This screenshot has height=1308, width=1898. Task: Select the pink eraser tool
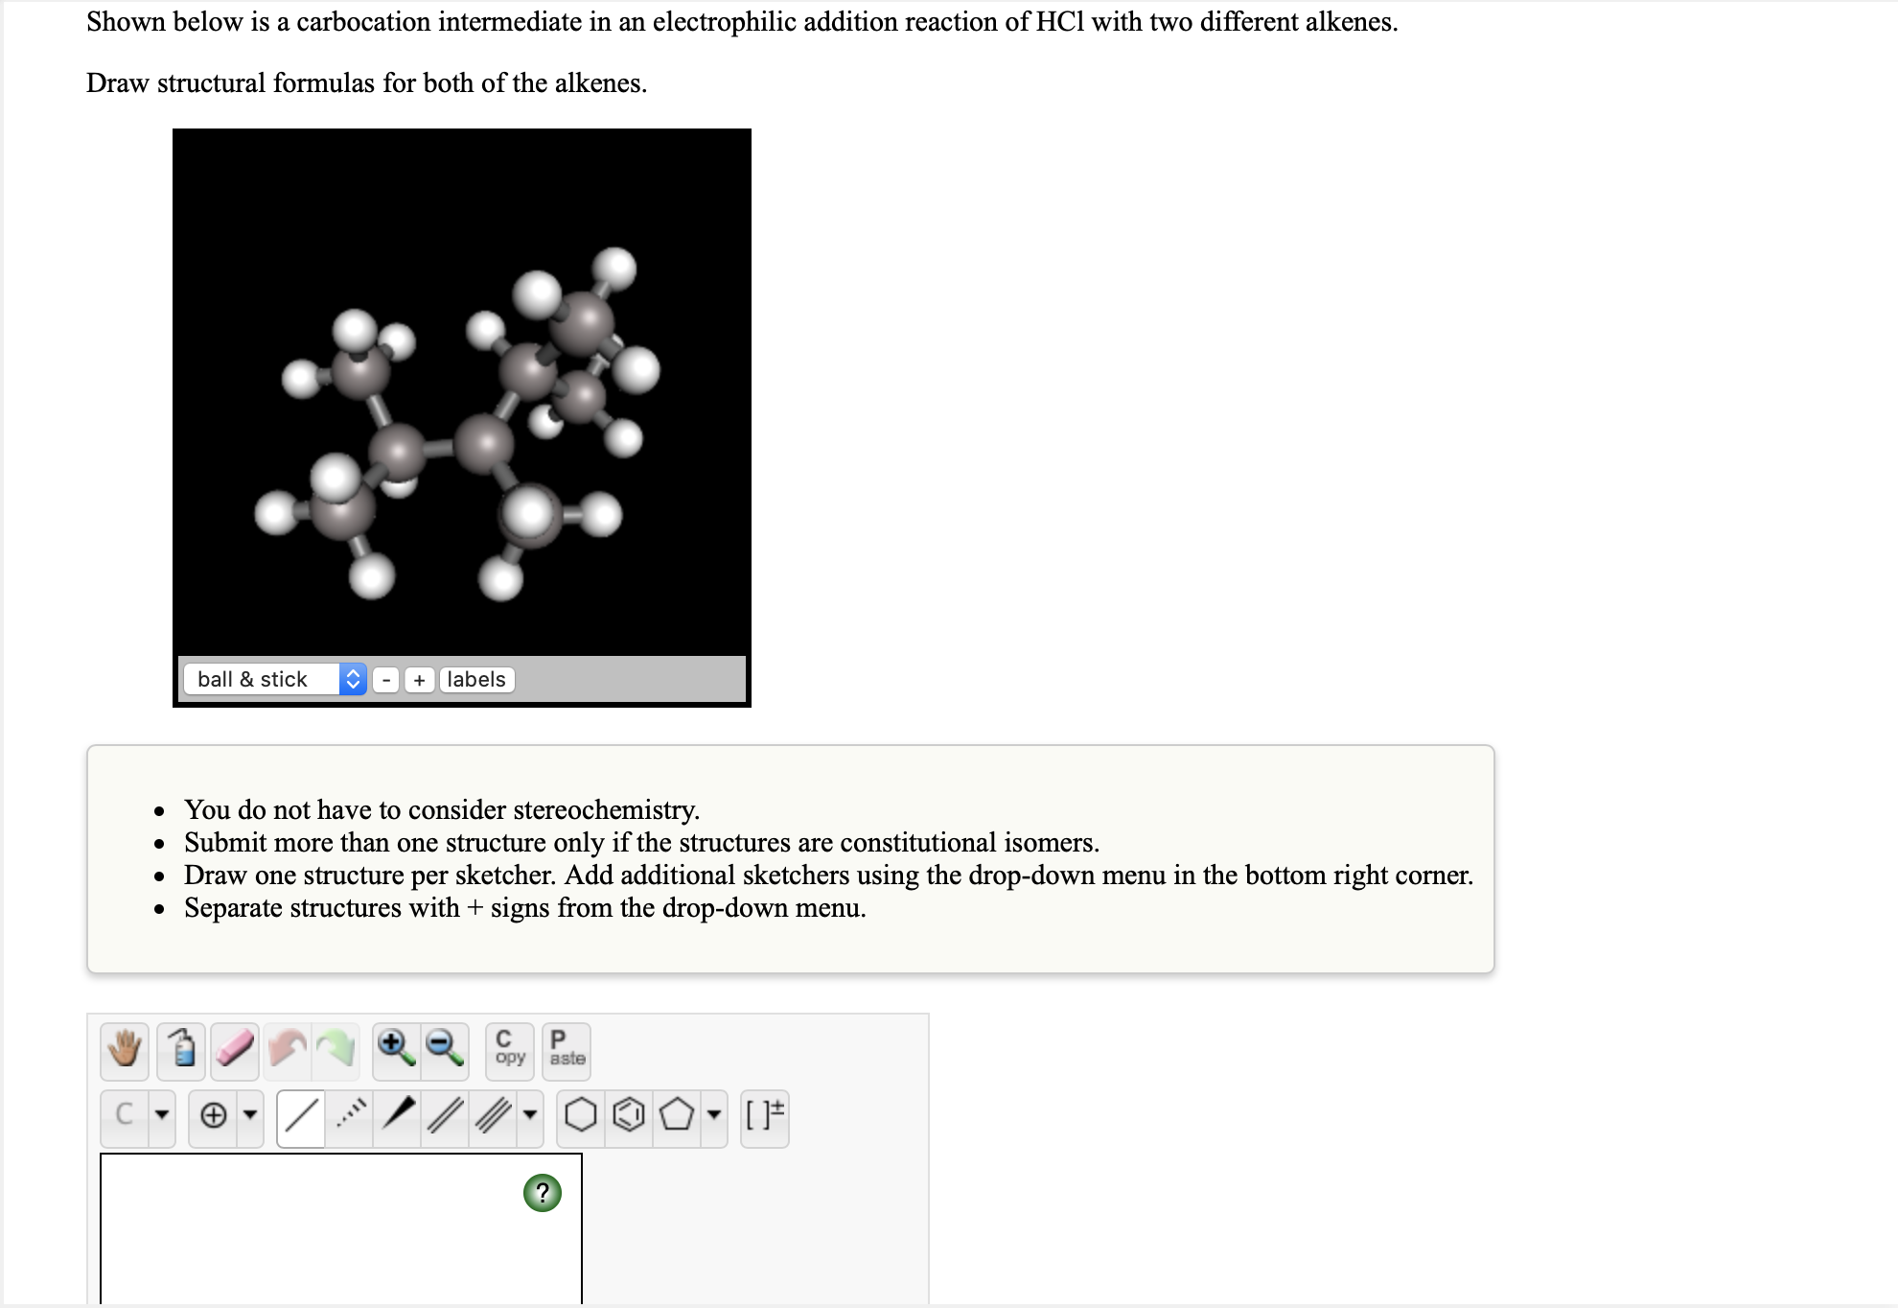click(235, 1050)
